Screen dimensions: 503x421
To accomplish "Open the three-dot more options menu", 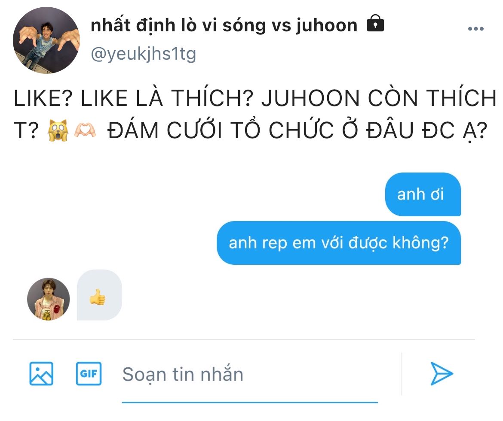I will (476, 29).
